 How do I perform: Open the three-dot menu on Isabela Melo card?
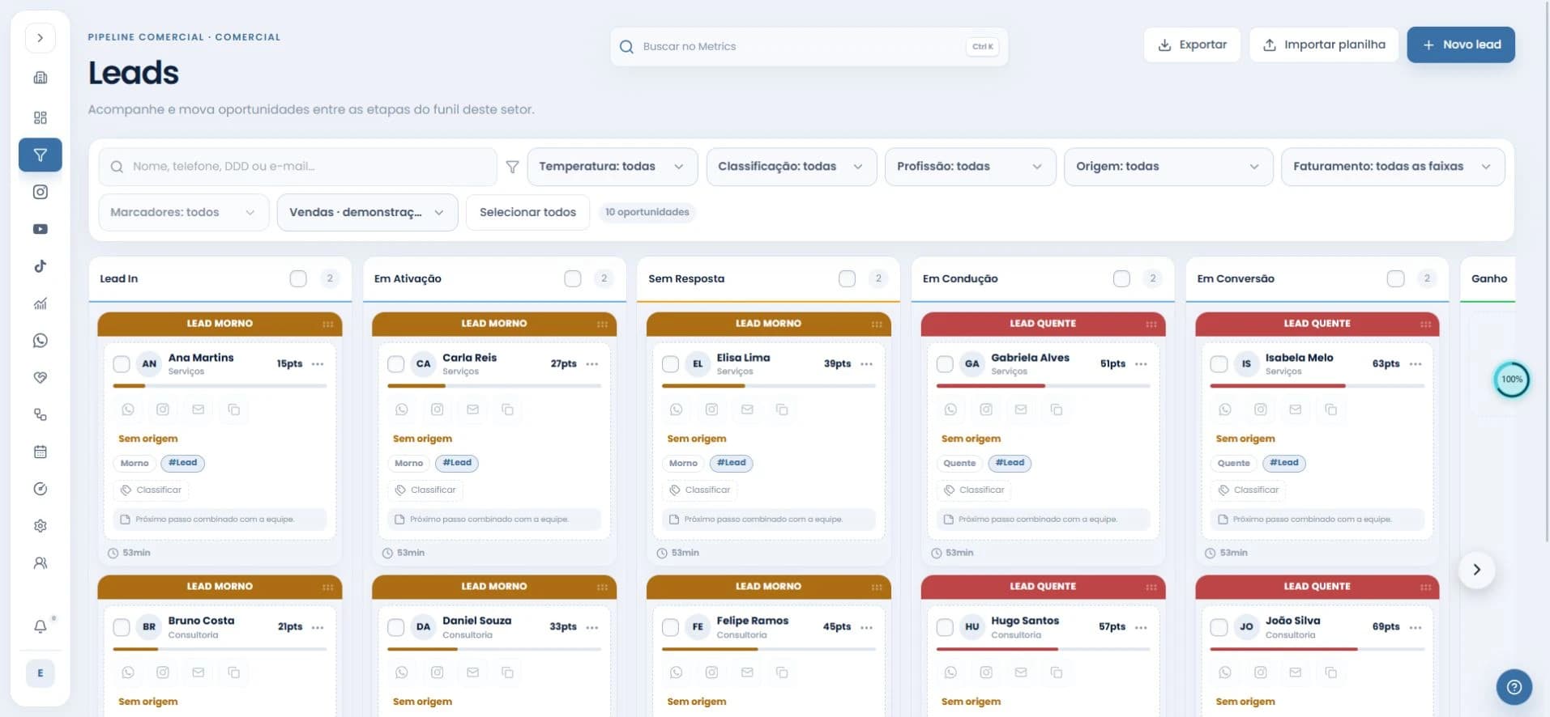[1415, 364]
